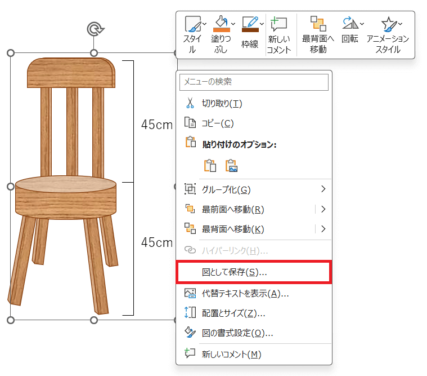Expand グループ化 submenu arrow

click(x=323, y=189)
